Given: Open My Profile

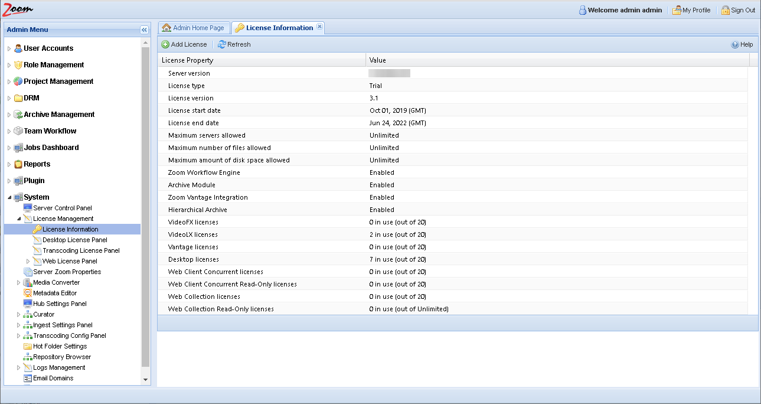Looking at the screenshot, I should click(x=691, y=10).
